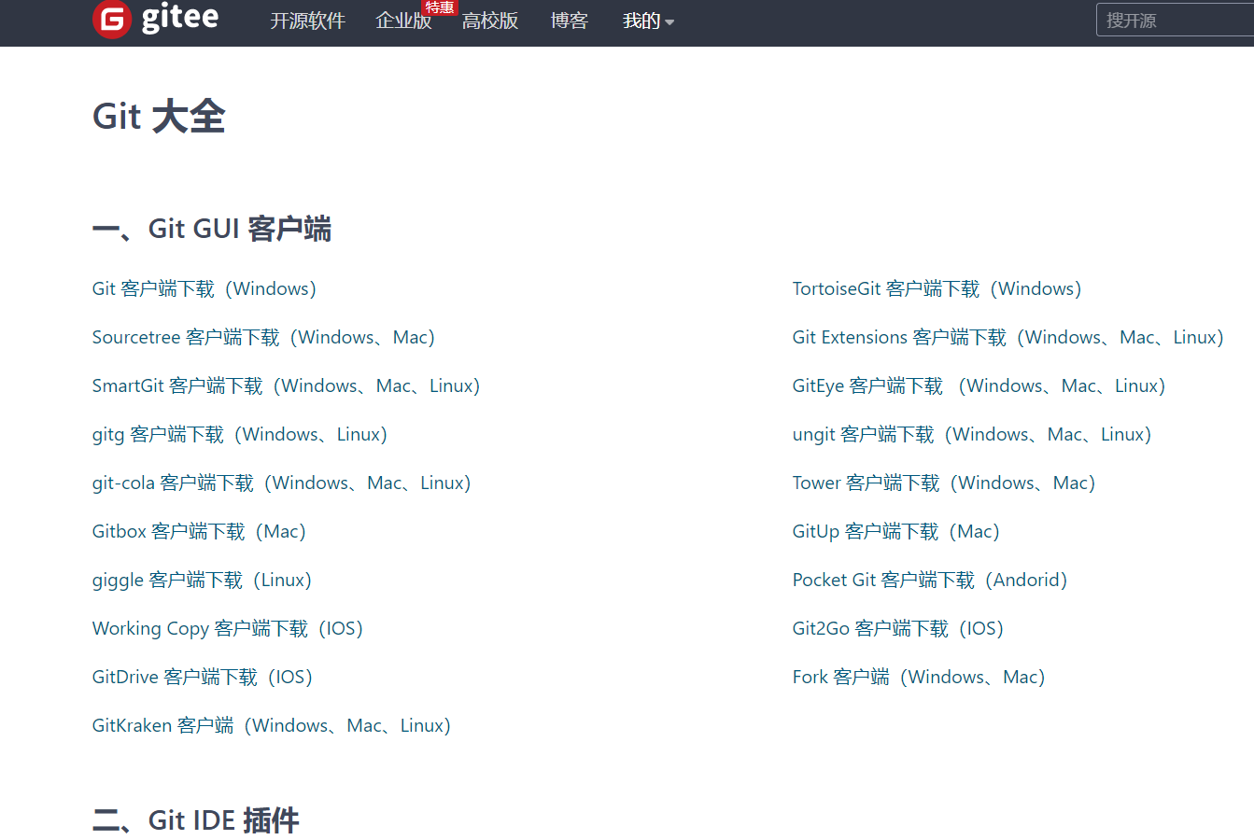Screen dimensions: 1254x840
Task: Open gitg 客户端下载 link
Action: coord(240,435)
